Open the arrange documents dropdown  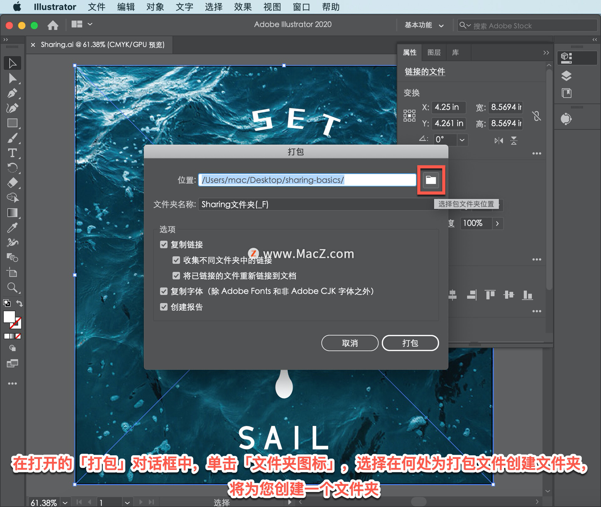[81, 24]
